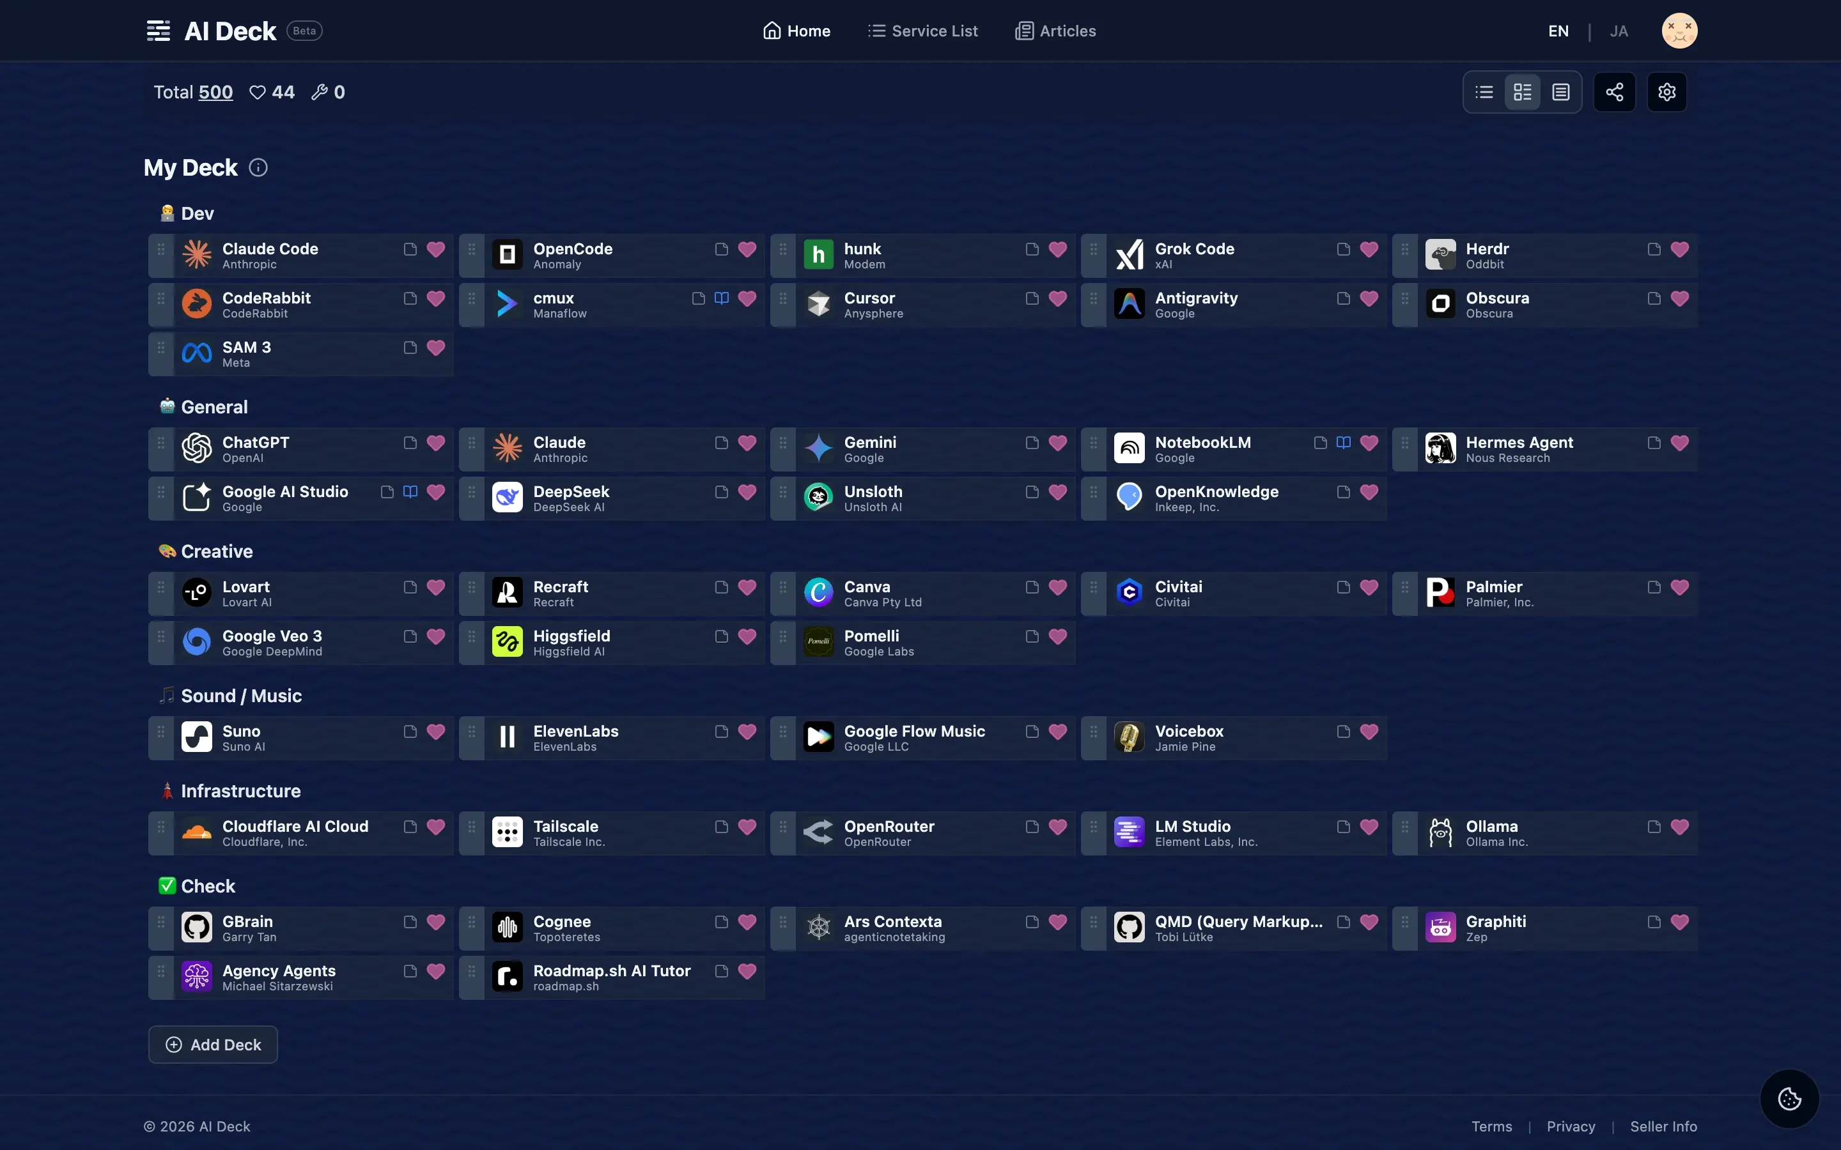1841x1150 pixels.
Task: Toggle the OpenKnowledge favorite heart
Action: tap(1369, 492)
